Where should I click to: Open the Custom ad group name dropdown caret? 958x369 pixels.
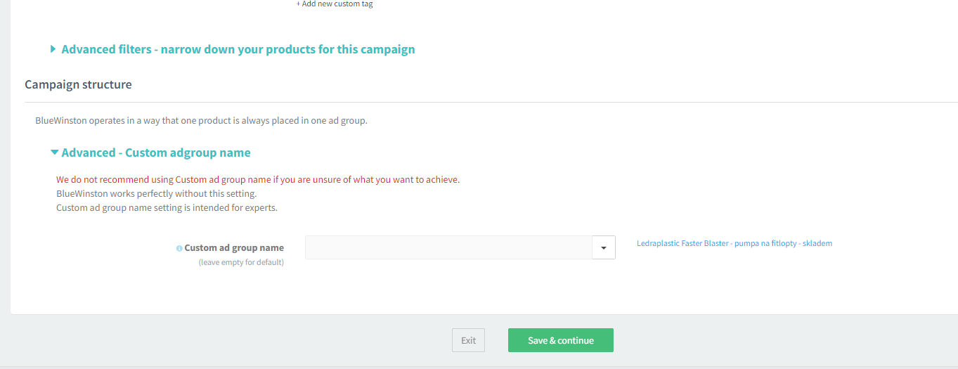point(604,247)
